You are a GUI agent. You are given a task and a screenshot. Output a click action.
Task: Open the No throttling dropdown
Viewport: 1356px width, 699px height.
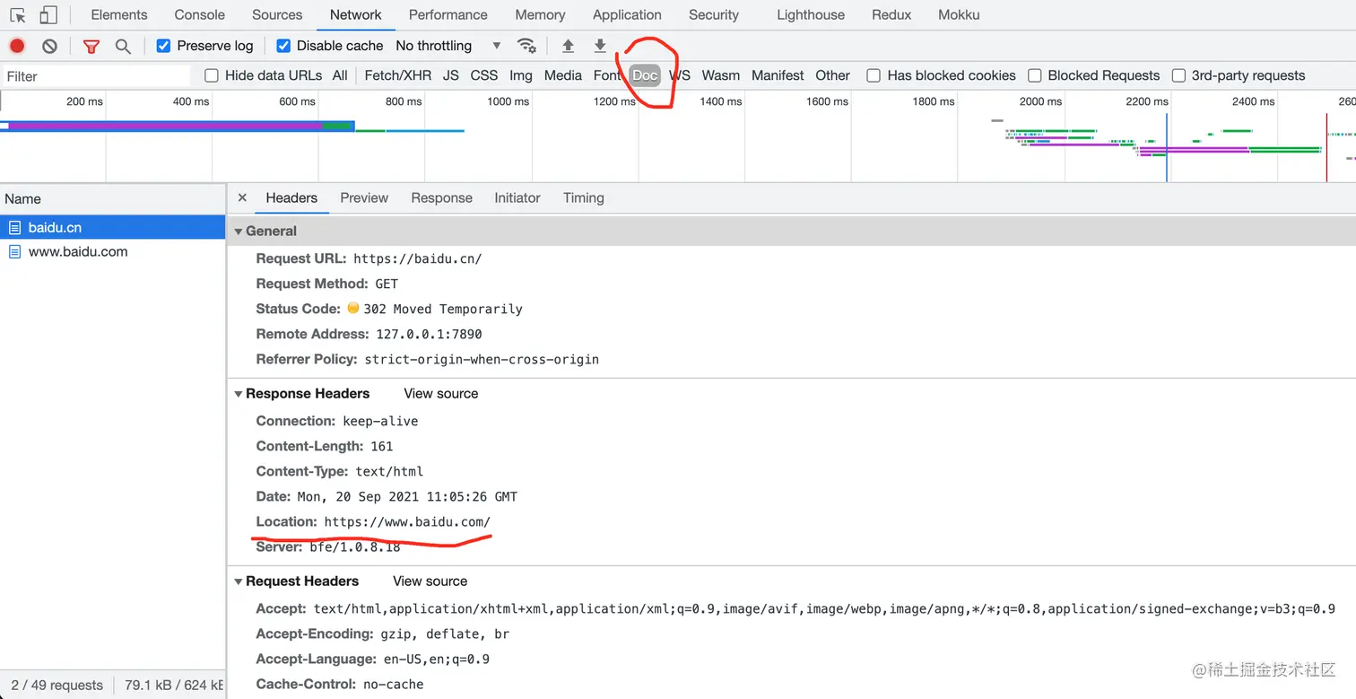(448, 46)
